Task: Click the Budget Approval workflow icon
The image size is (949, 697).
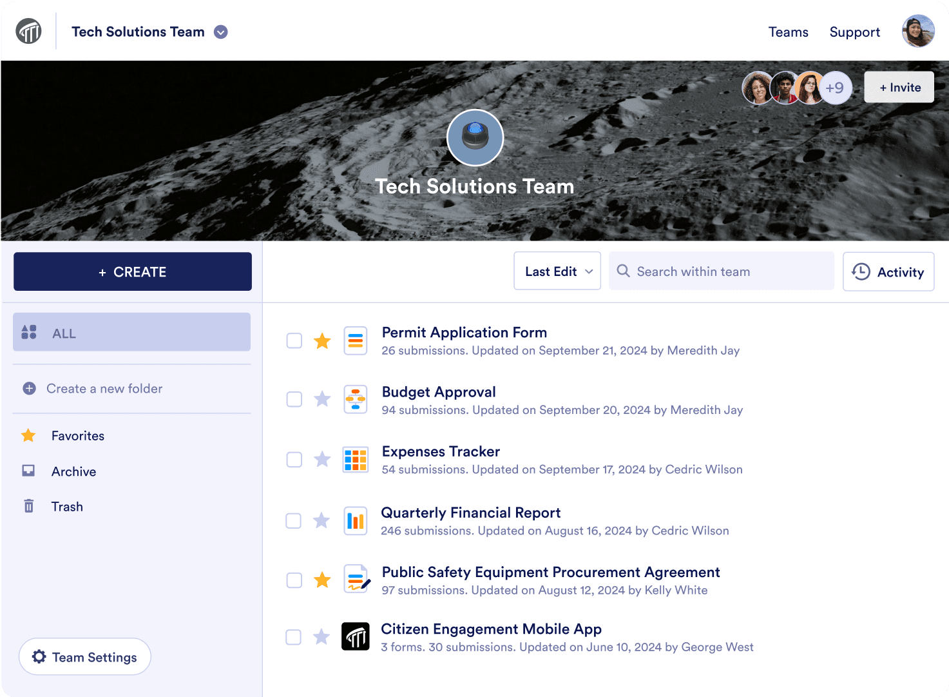Action: coord(355,400)
